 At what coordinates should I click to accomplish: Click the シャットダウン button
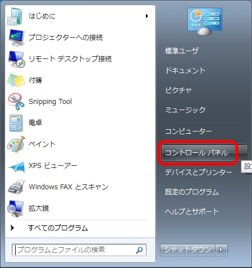click(x=187, y=250)
